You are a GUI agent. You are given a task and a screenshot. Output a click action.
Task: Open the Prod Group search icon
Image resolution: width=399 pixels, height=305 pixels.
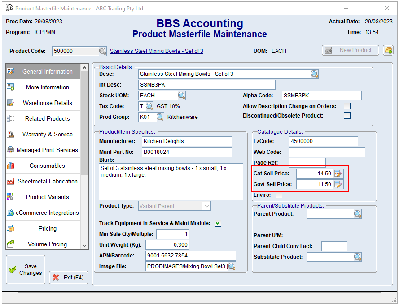coord(160,117)
